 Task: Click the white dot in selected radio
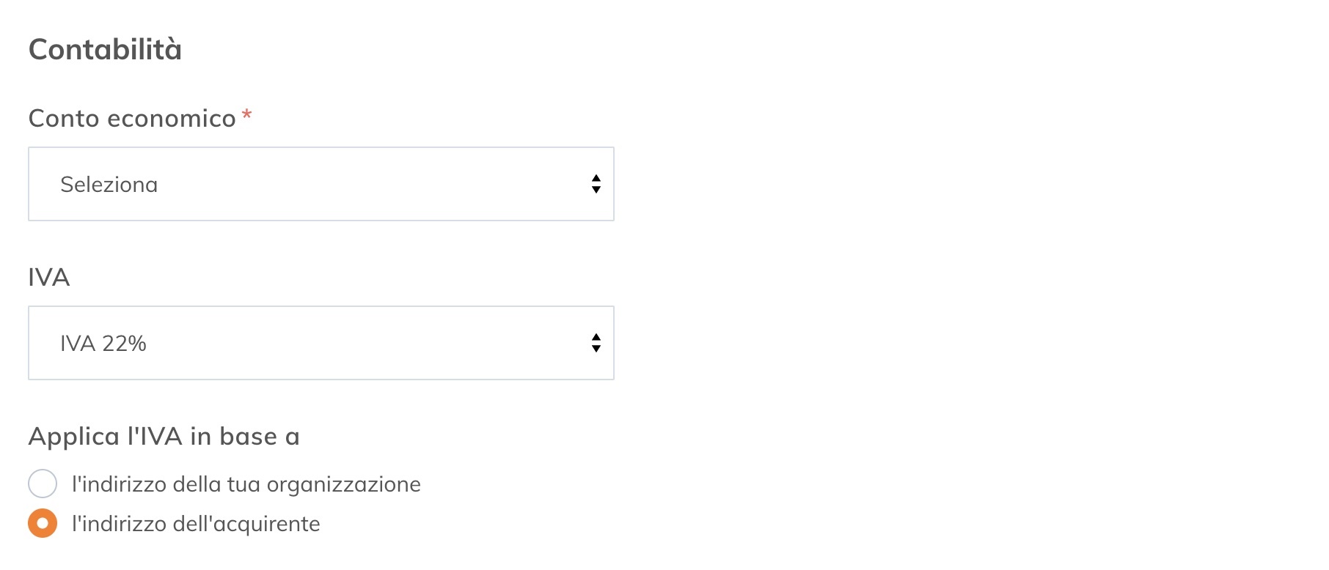[x=43, y=523]
